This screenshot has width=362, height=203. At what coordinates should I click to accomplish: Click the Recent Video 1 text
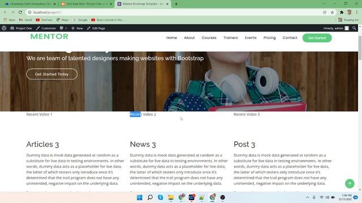pos(39,114)
